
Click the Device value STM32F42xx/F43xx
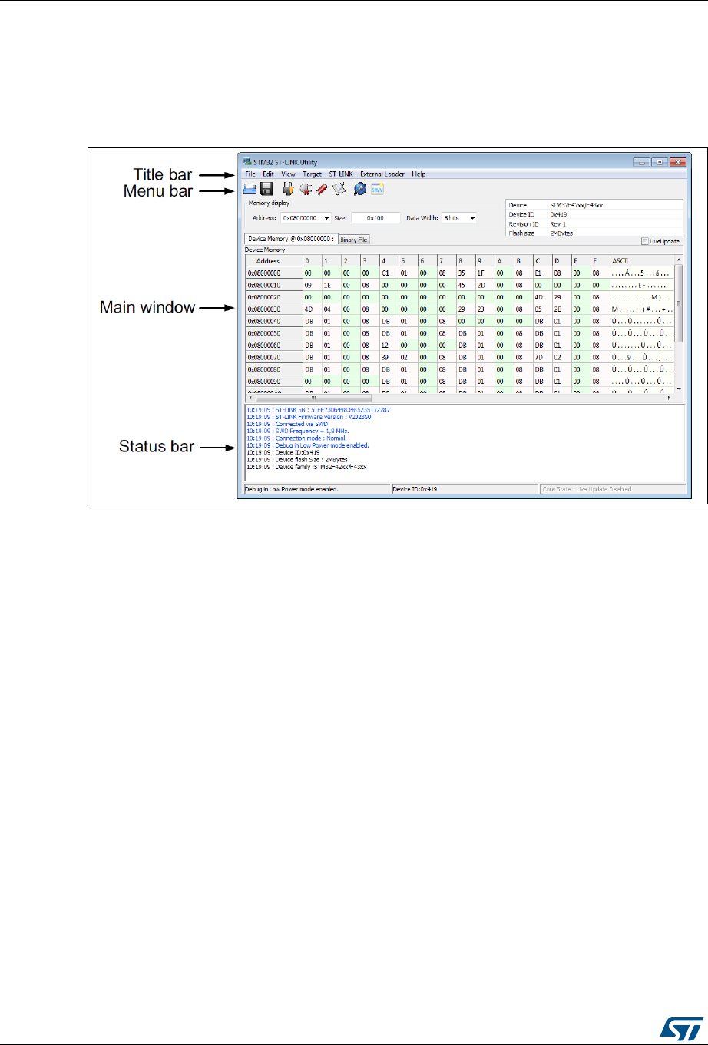point(577,206)
